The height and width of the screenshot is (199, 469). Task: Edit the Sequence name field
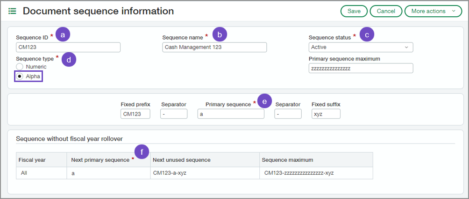(x=214, y=47)
